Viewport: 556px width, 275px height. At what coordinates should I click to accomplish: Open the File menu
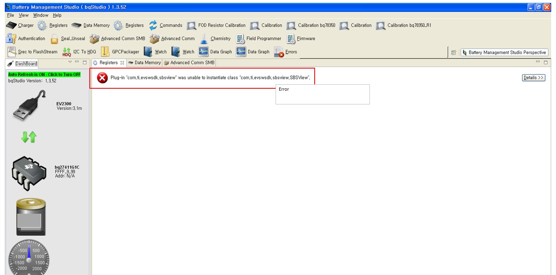tap(10, 15)
